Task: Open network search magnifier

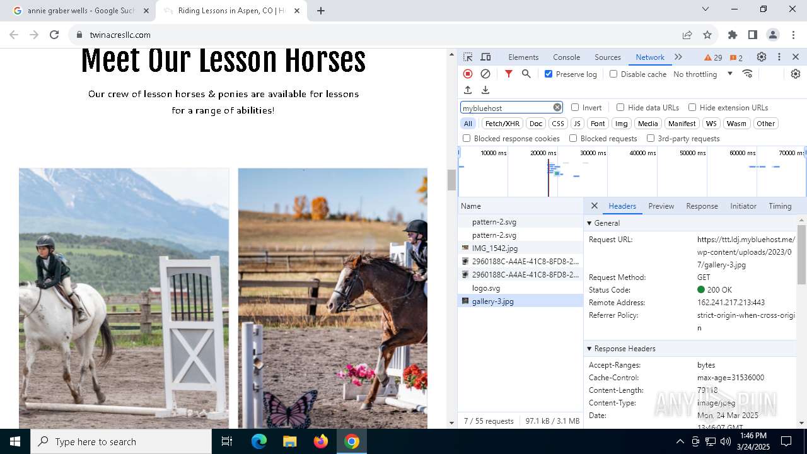Action: tap(526, 74)
